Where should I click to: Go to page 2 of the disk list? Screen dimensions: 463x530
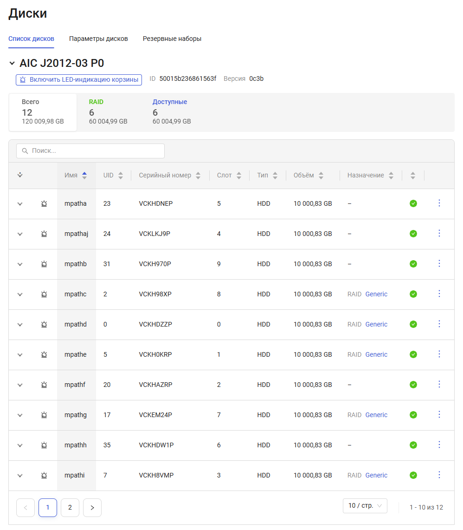coord(70,508)
